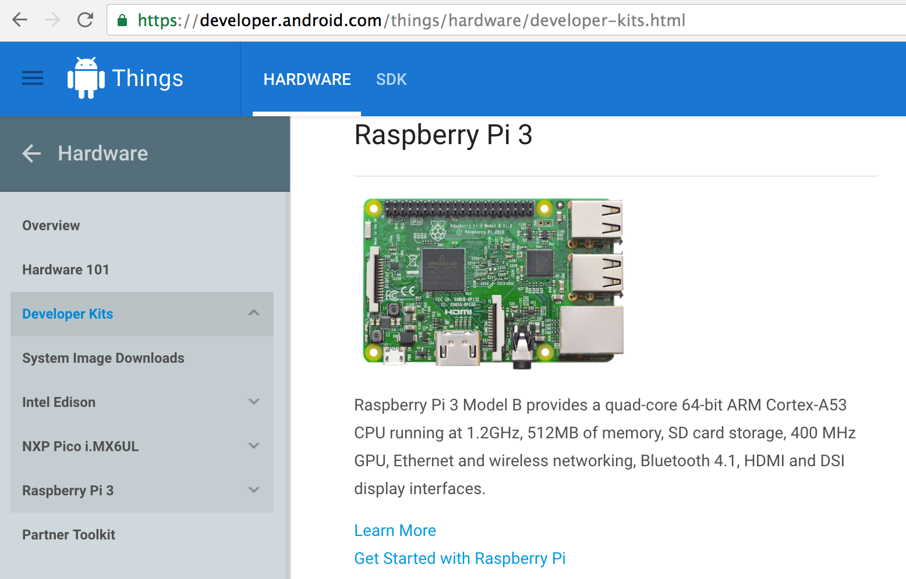This screenshot has width=906, height=579.
Task: Expand the Raspberry Pi 3 sidebar section
Action: tap(254, 490)
